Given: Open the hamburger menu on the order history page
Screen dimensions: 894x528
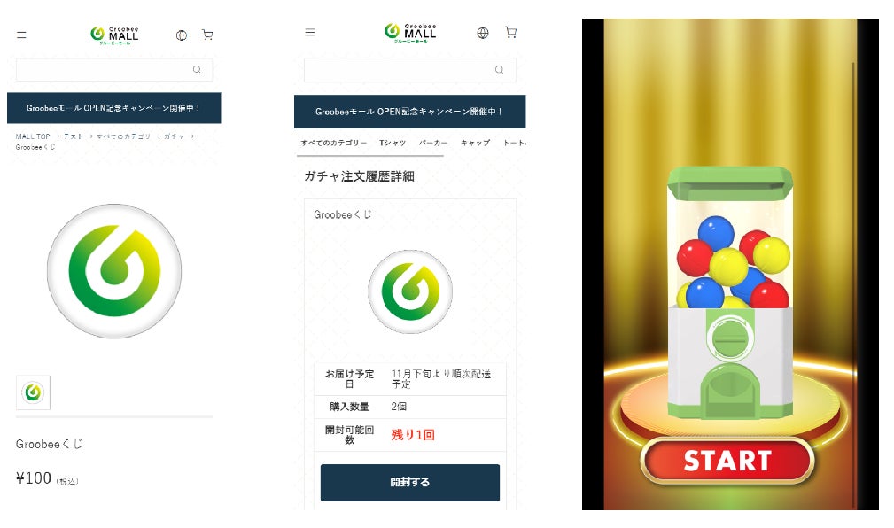Looking at the screenshot, I should (x=310, y=33).
